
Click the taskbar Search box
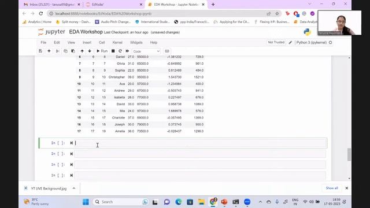click(121, 202)
